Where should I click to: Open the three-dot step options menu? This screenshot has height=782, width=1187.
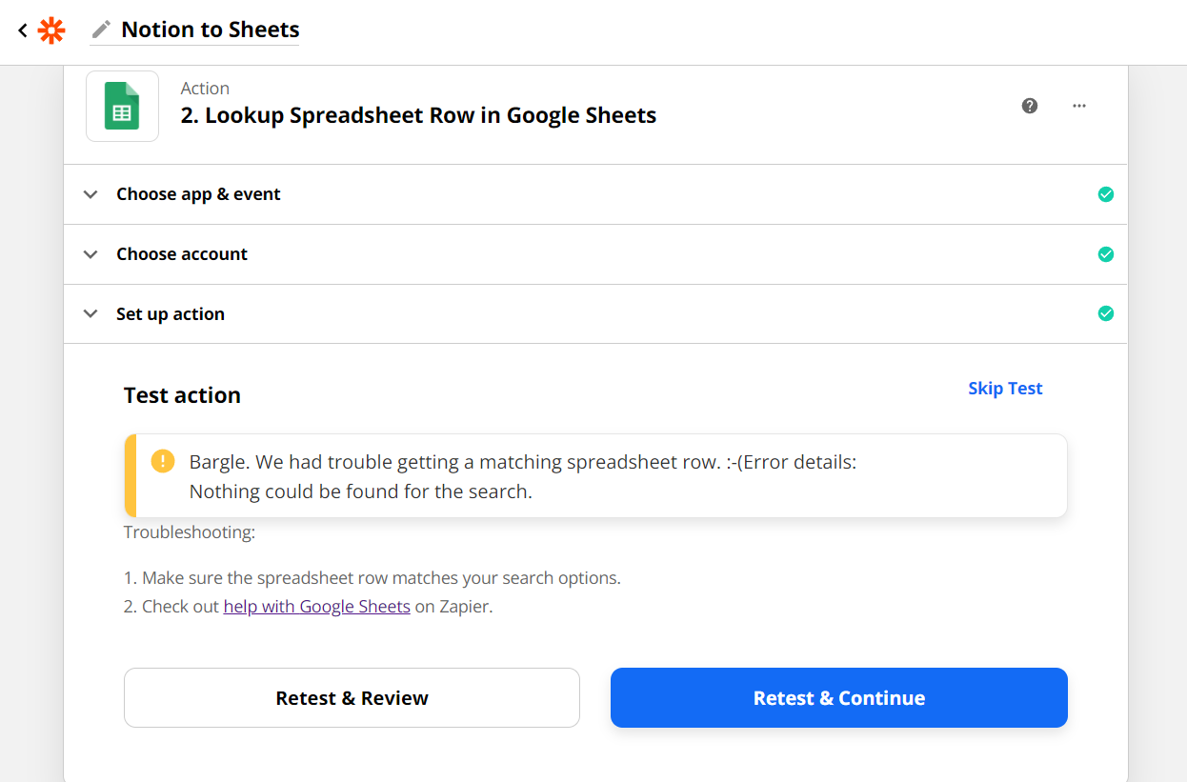[1079, 106]
